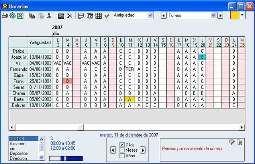Click the copy icon in toolbar
This screenshot has width=255, height=164.
(32, 16)
